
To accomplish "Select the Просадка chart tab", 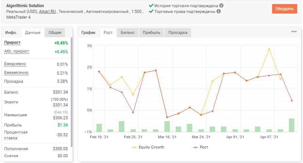I will pos(178,33).
